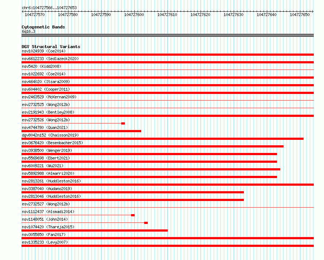Select esv2732526 (Wong2012b) label
Image resolution: width=324 pixels, height=260 pixels.
[46, 120]
